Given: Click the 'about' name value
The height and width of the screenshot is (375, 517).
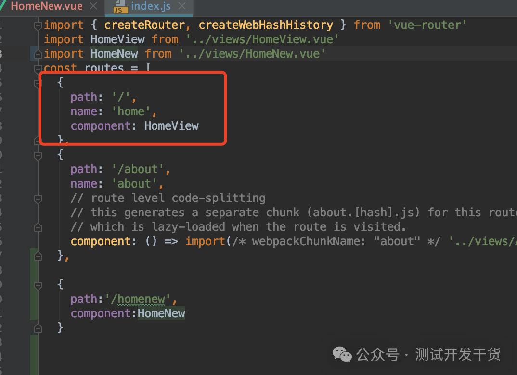Looking at the screenshot, I should coord(134,184).
